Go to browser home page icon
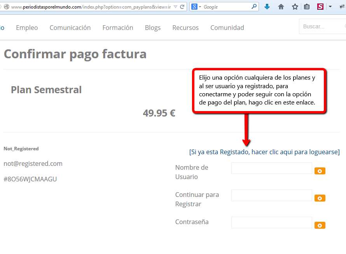Image resolution: width=346 pixels, height=254 pixels. coord(281,7)
